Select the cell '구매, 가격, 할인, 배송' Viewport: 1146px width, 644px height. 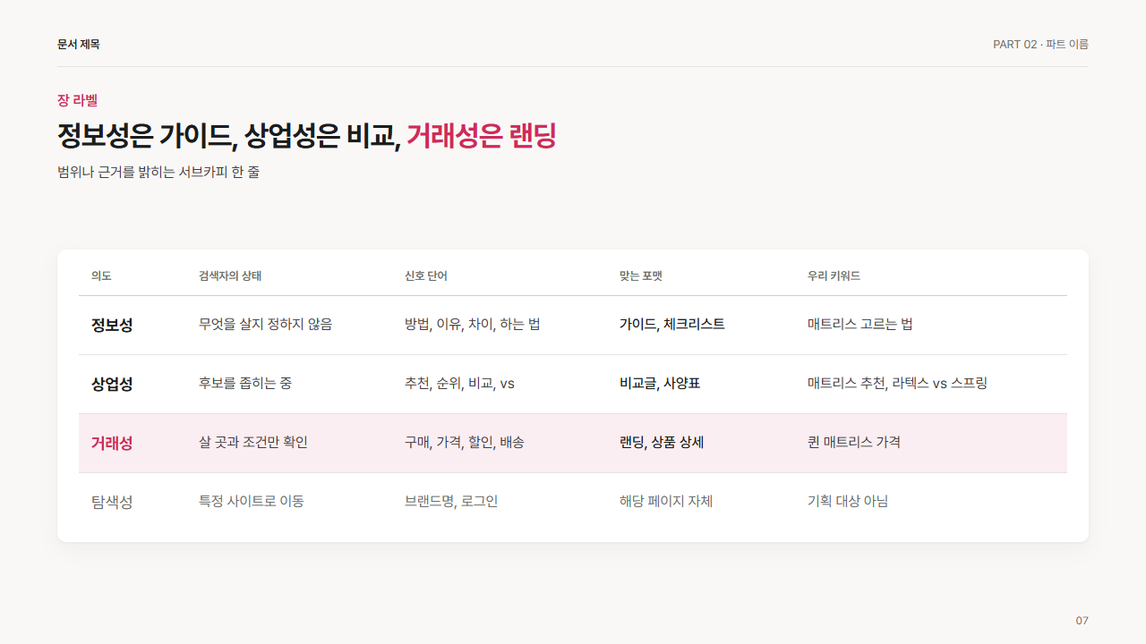click(x=465, y=443)
